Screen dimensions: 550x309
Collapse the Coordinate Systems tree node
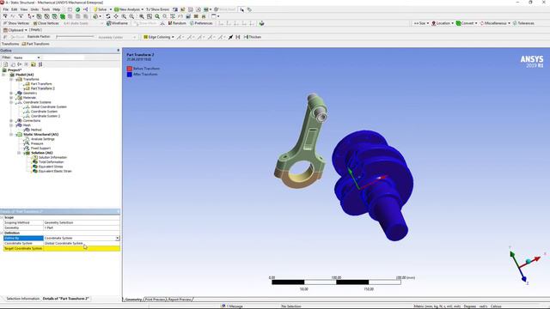[x=11, y=102]
